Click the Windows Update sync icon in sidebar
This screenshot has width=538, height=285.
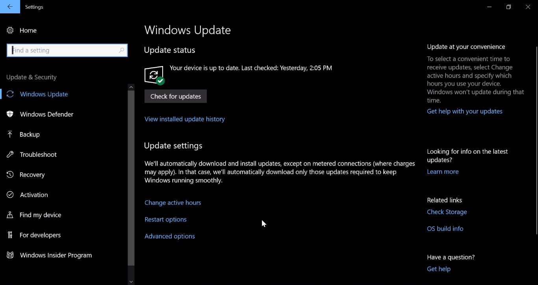[10, 94]
